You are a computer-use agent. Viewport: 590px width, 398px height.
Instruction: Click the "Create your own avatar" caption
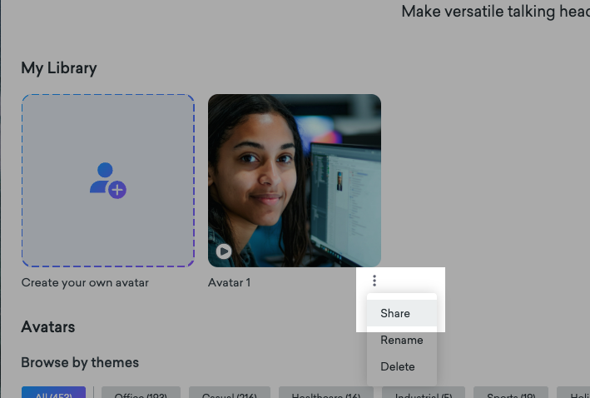pos(85,282)
